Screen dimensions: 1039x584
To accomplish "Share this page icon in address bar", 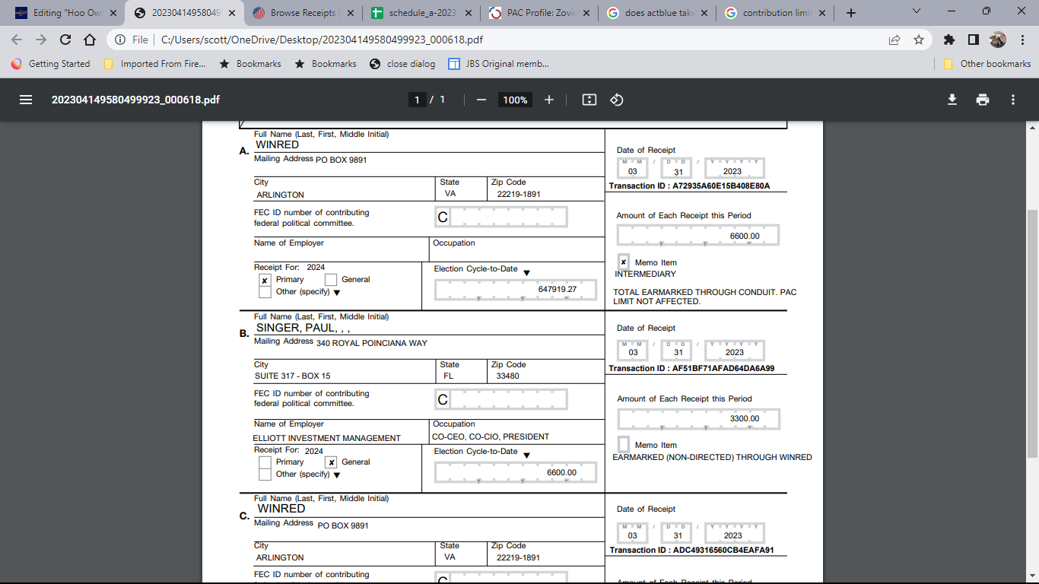I will click(x=894, y=40).
